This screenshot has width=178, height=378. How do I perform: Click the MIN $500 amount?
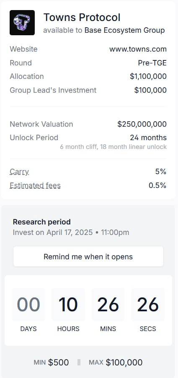coord(51,362)
